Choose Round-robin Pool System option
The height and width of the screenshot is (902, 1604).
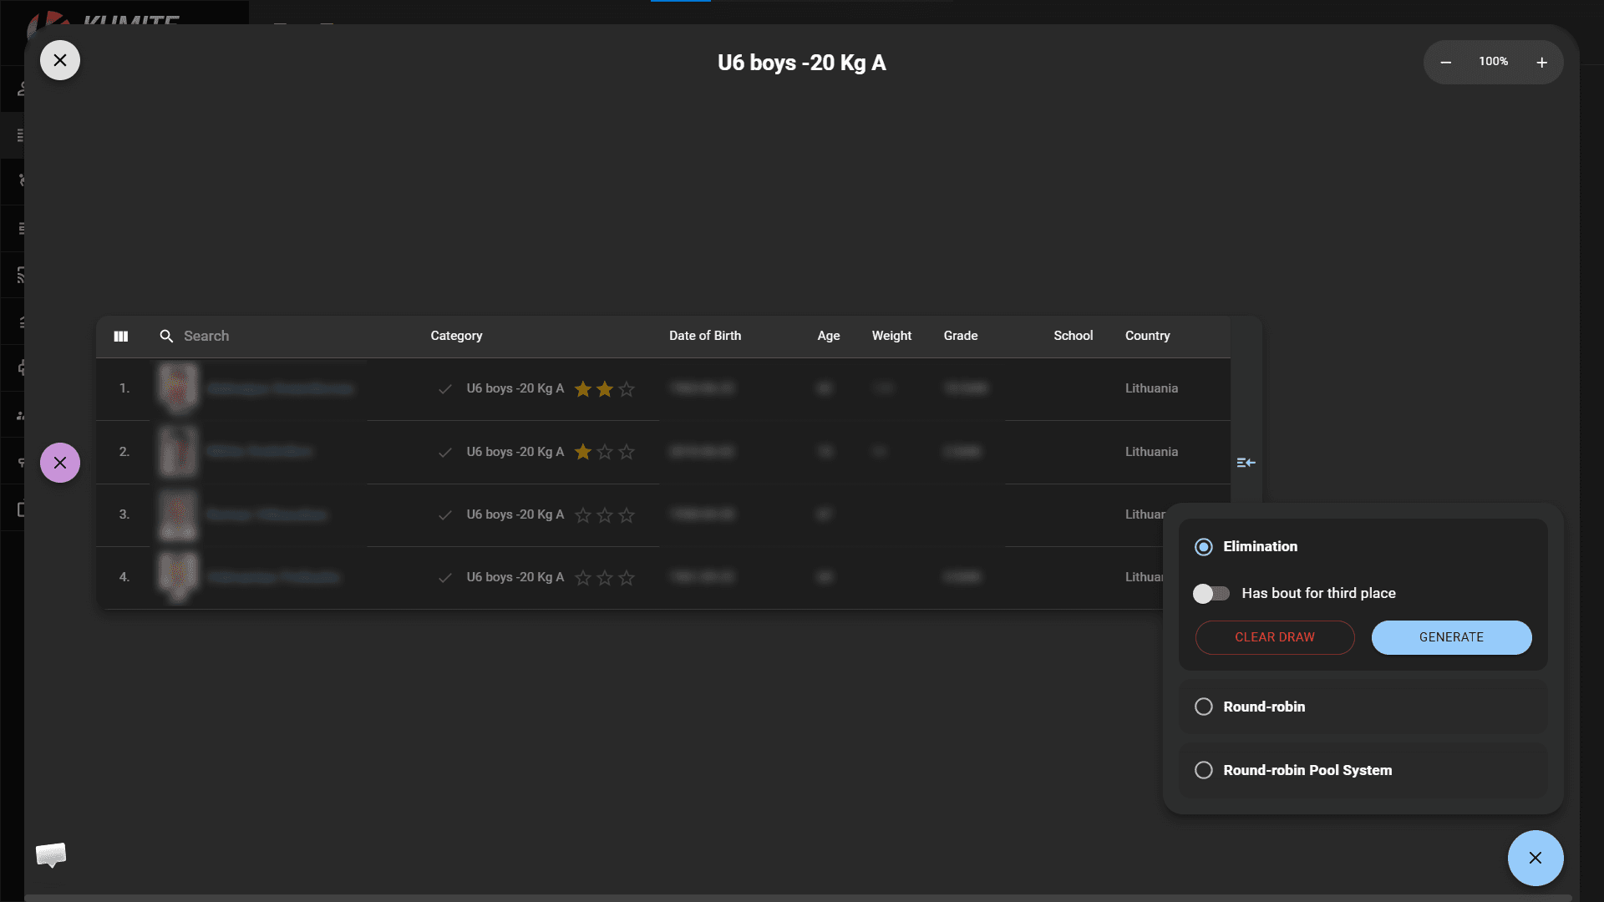1203,770
